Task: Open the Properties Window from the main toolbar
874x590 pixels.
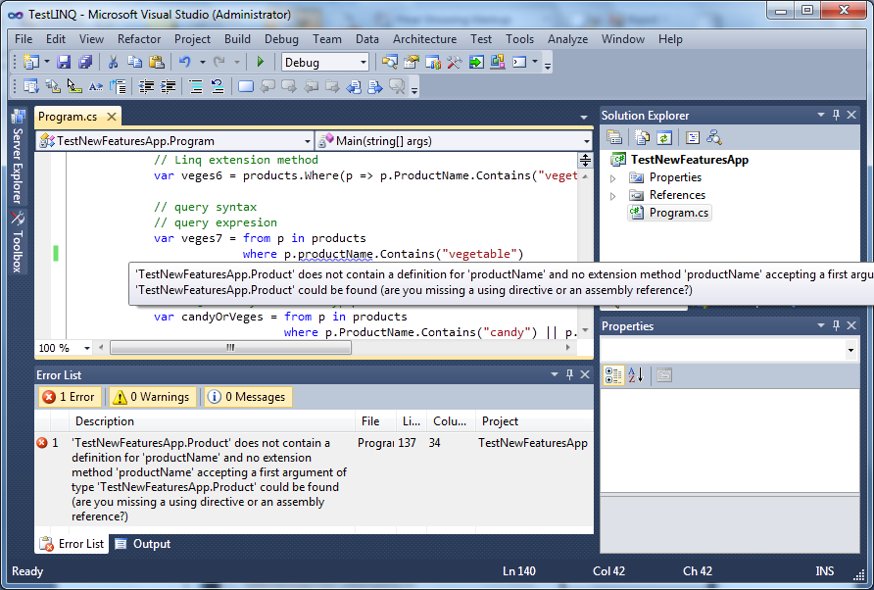Action: pos(412,62)
